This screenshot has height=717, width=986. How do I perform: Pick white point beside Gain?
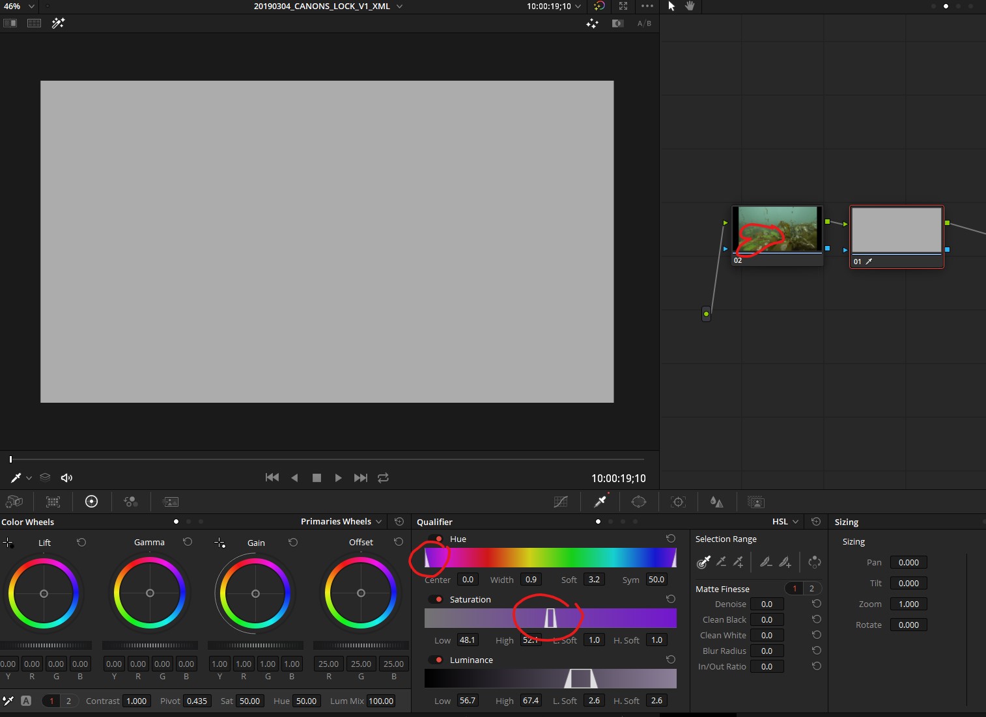point(219,543)
